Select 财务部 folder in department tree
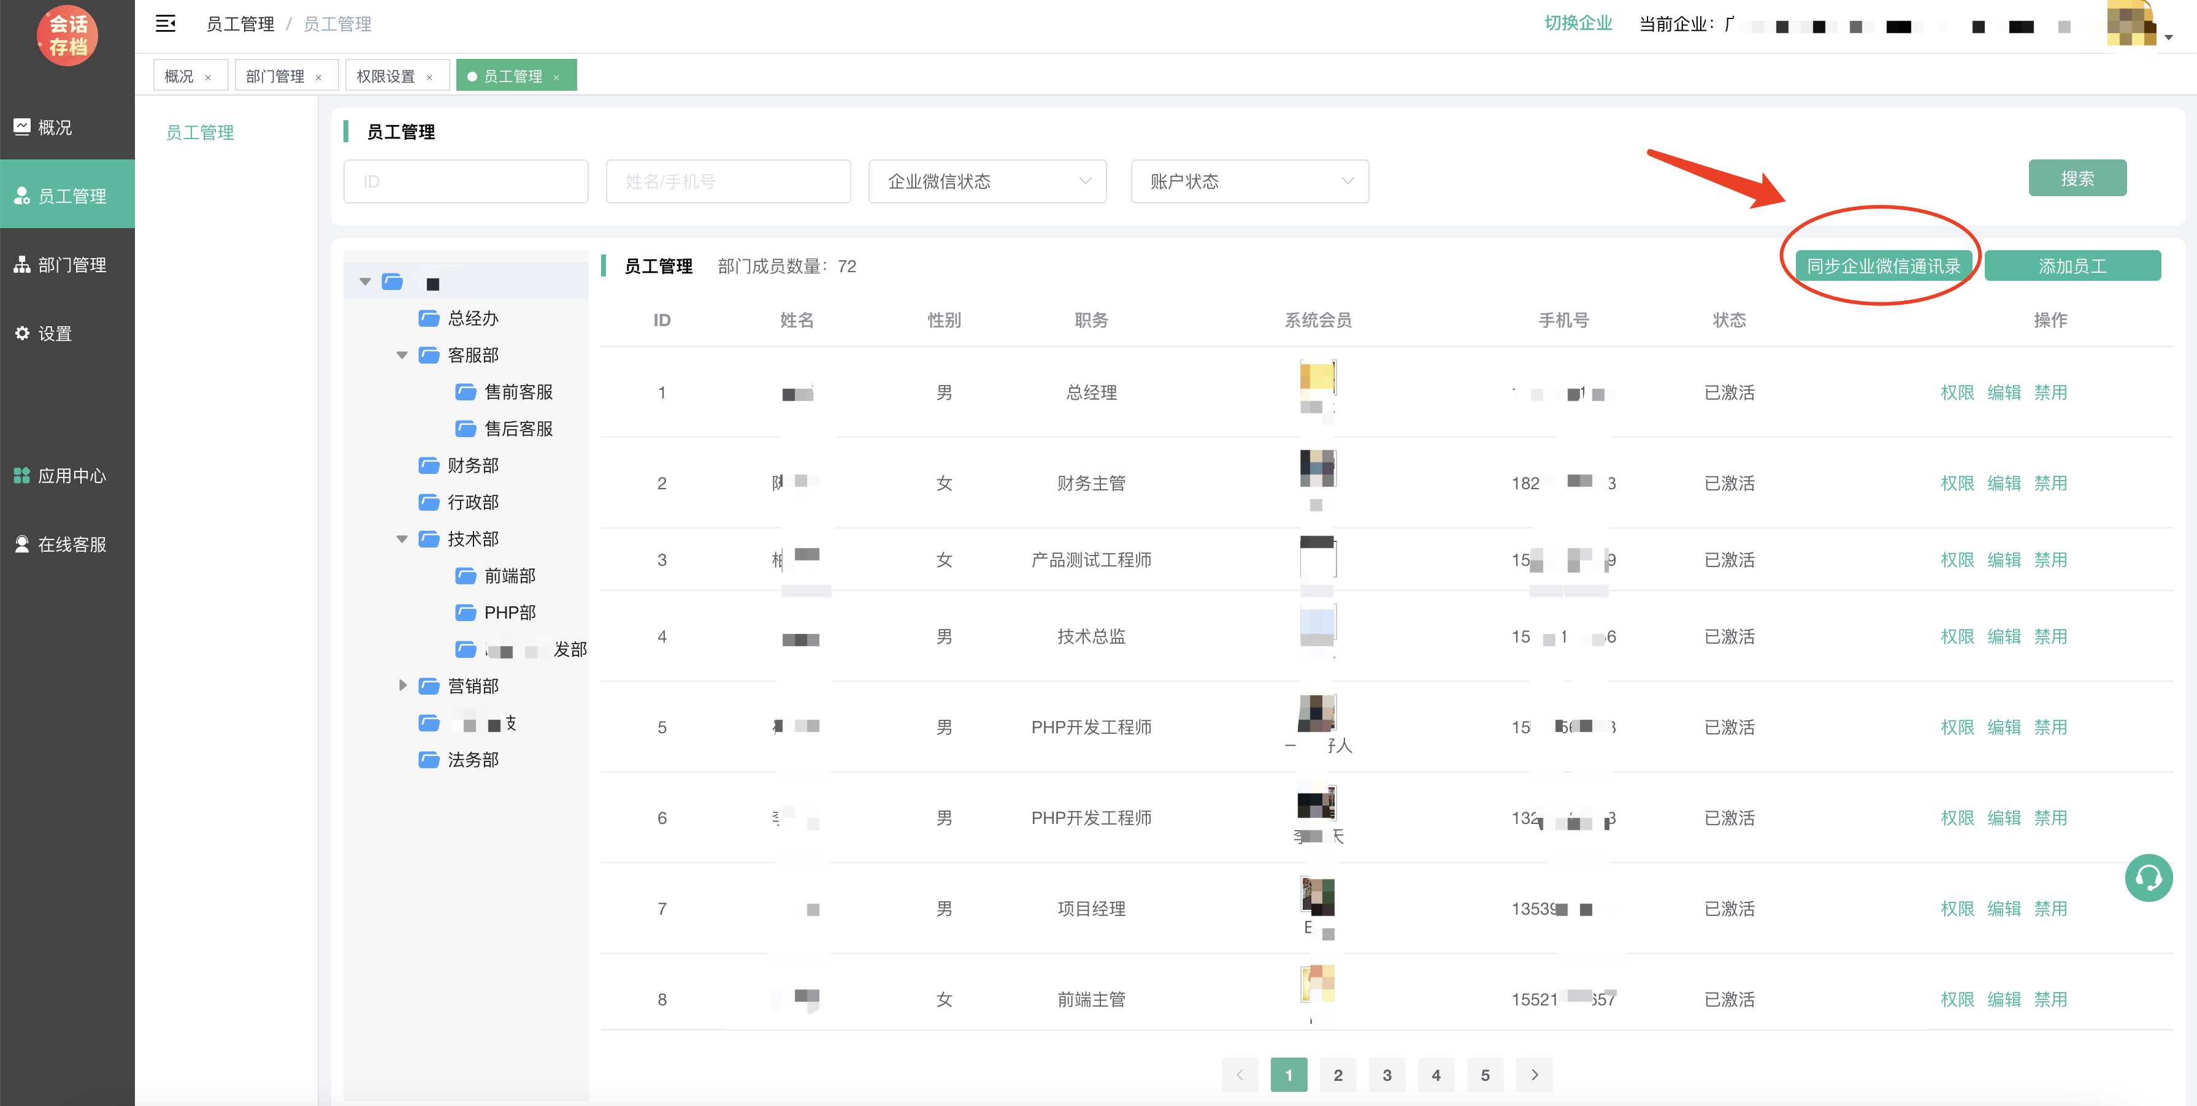The height and width of the screenshot is (1106, 2197). (472, 465)
